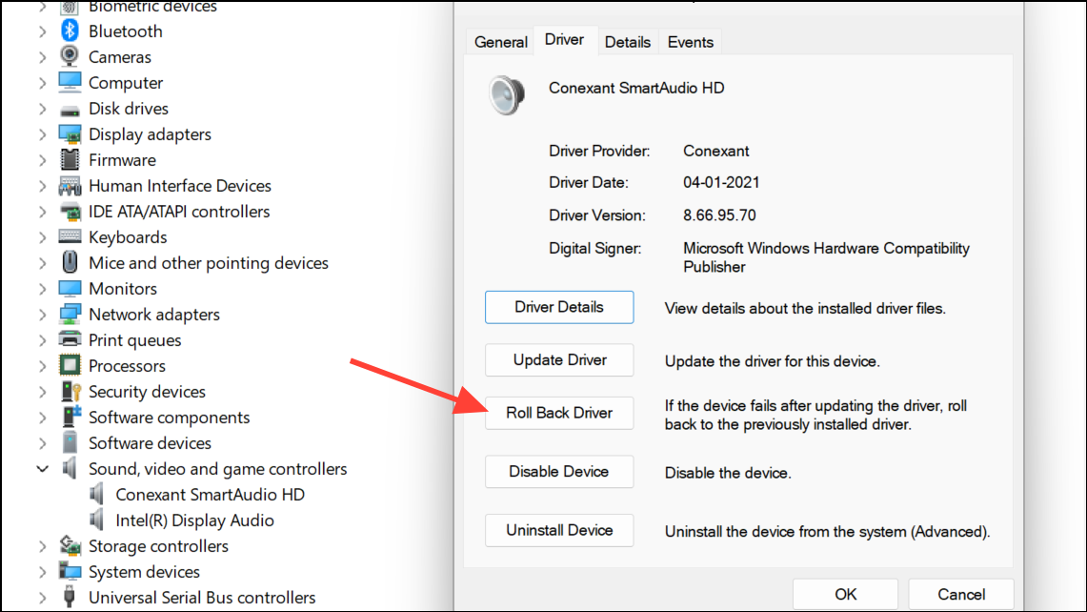Click the Processors chip icon

click(x=70, y=365)
